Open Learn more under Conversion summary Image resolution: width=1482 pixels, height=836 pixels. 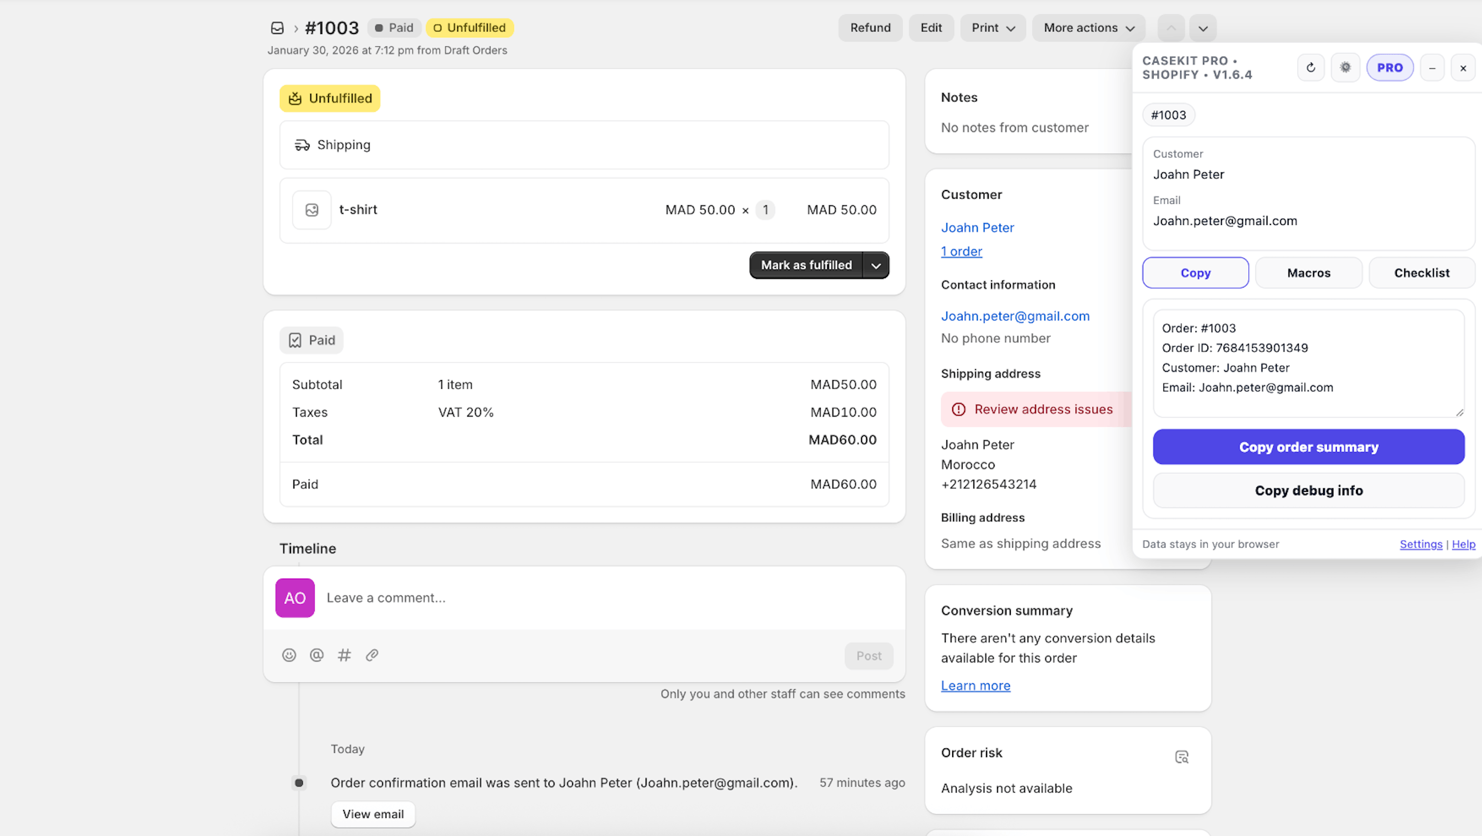(x=975, y=685)
